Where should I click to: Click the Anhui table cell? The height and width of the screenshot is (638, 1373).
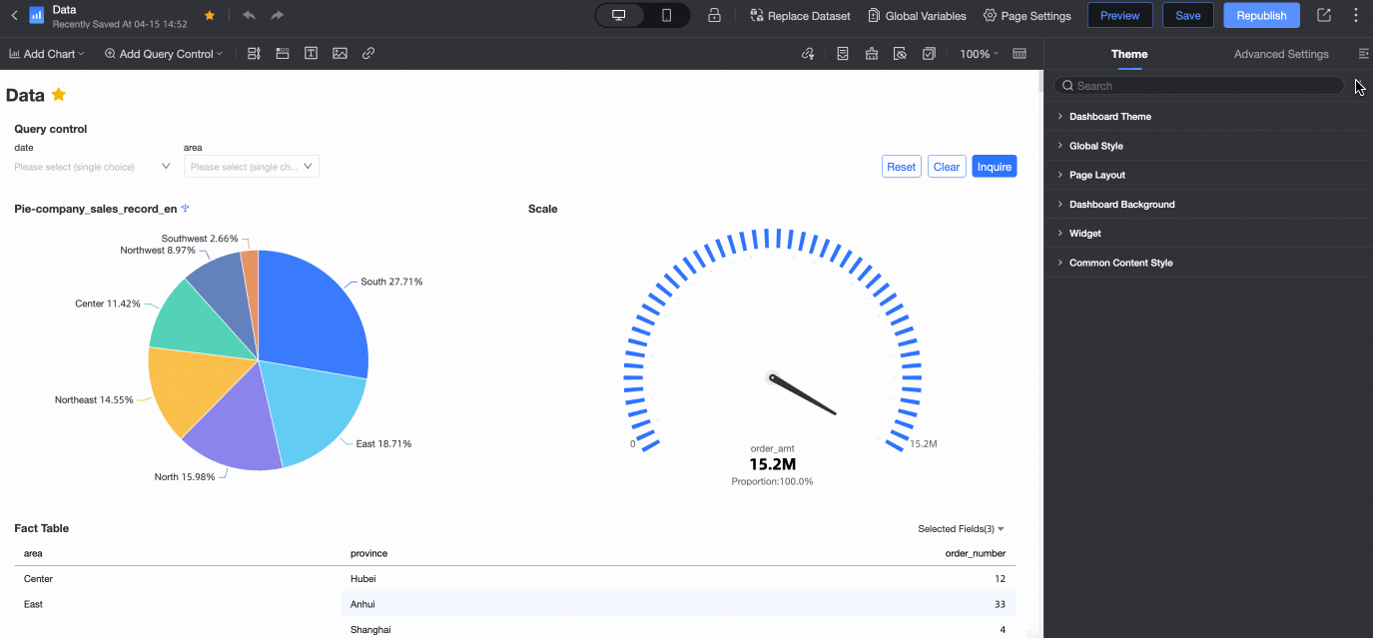(x=362, y=604)
